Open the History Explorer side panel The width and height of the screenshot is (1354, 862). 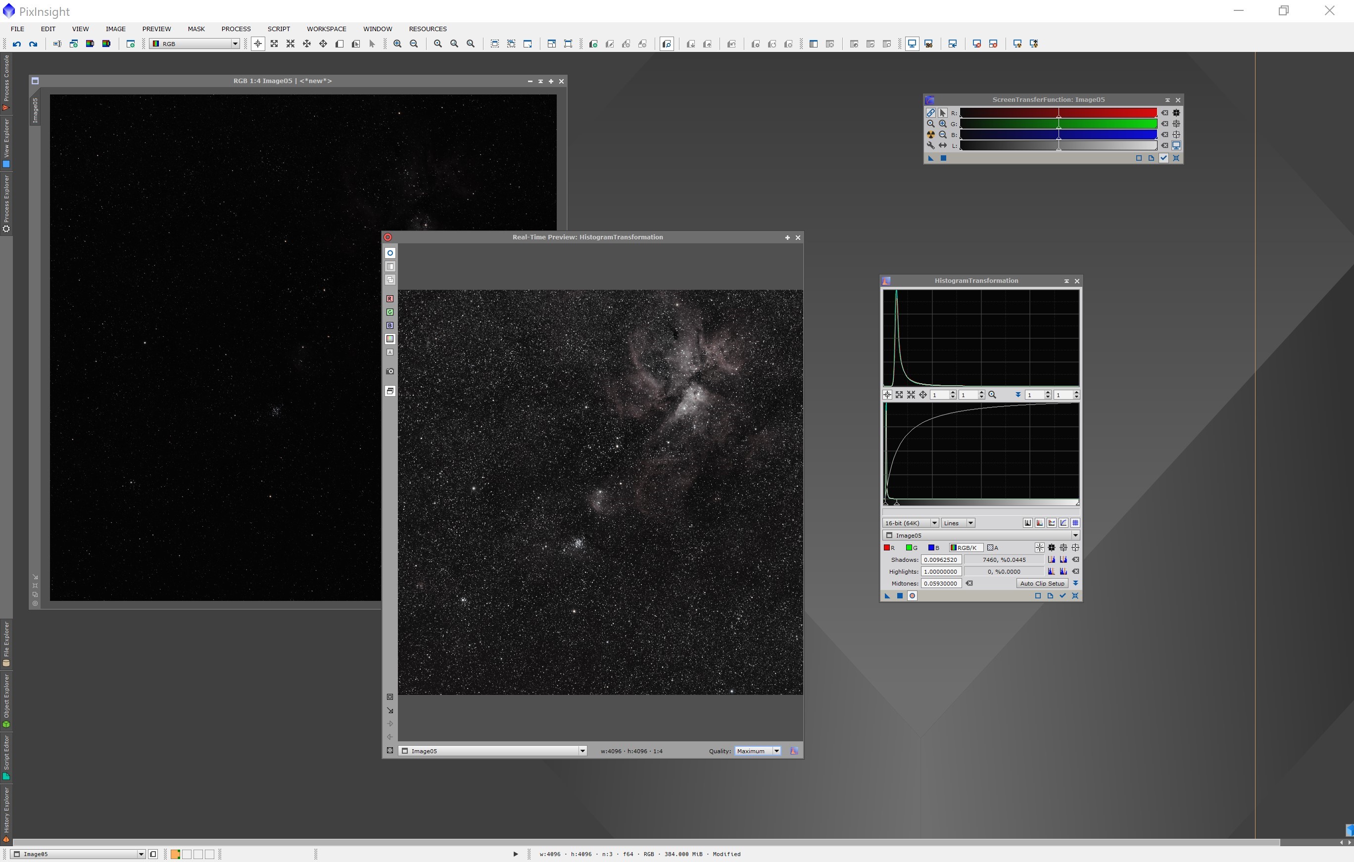pyautogui.click(x=6, y=814)
